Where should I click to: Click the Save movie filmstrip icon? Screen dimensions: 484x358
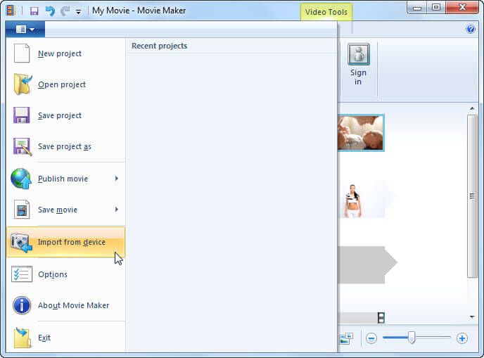click(x=22, y=210)
